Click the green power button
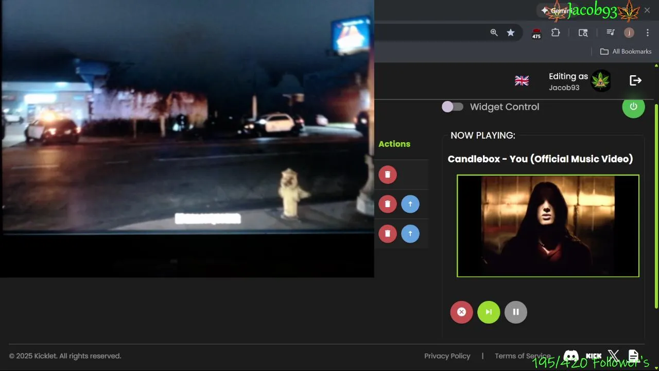 [x=633, y=107]
